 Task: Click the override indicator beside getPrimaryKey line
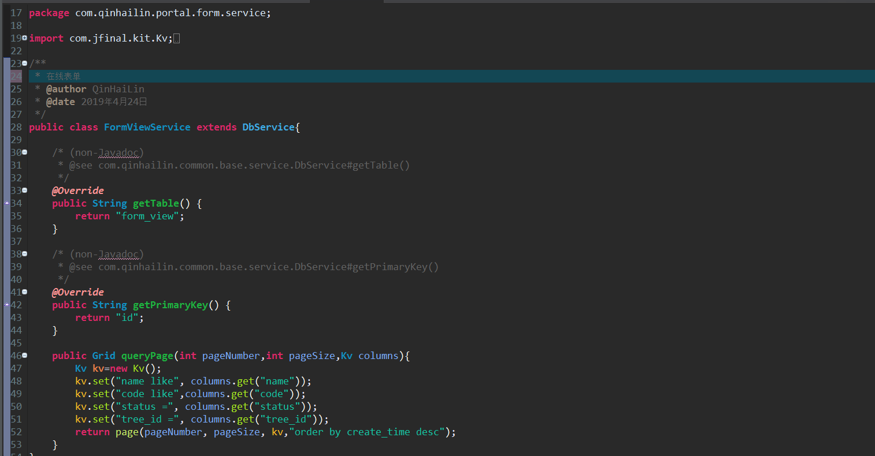6,305
